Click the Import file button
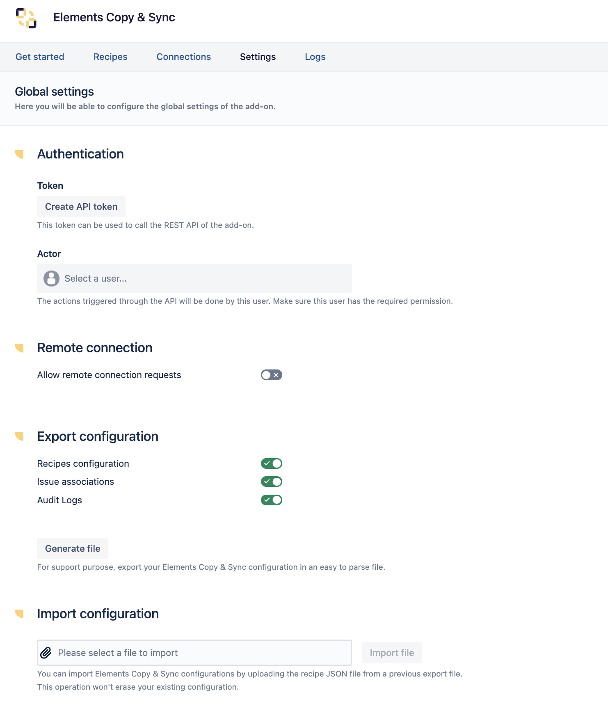 click(391, 653)
